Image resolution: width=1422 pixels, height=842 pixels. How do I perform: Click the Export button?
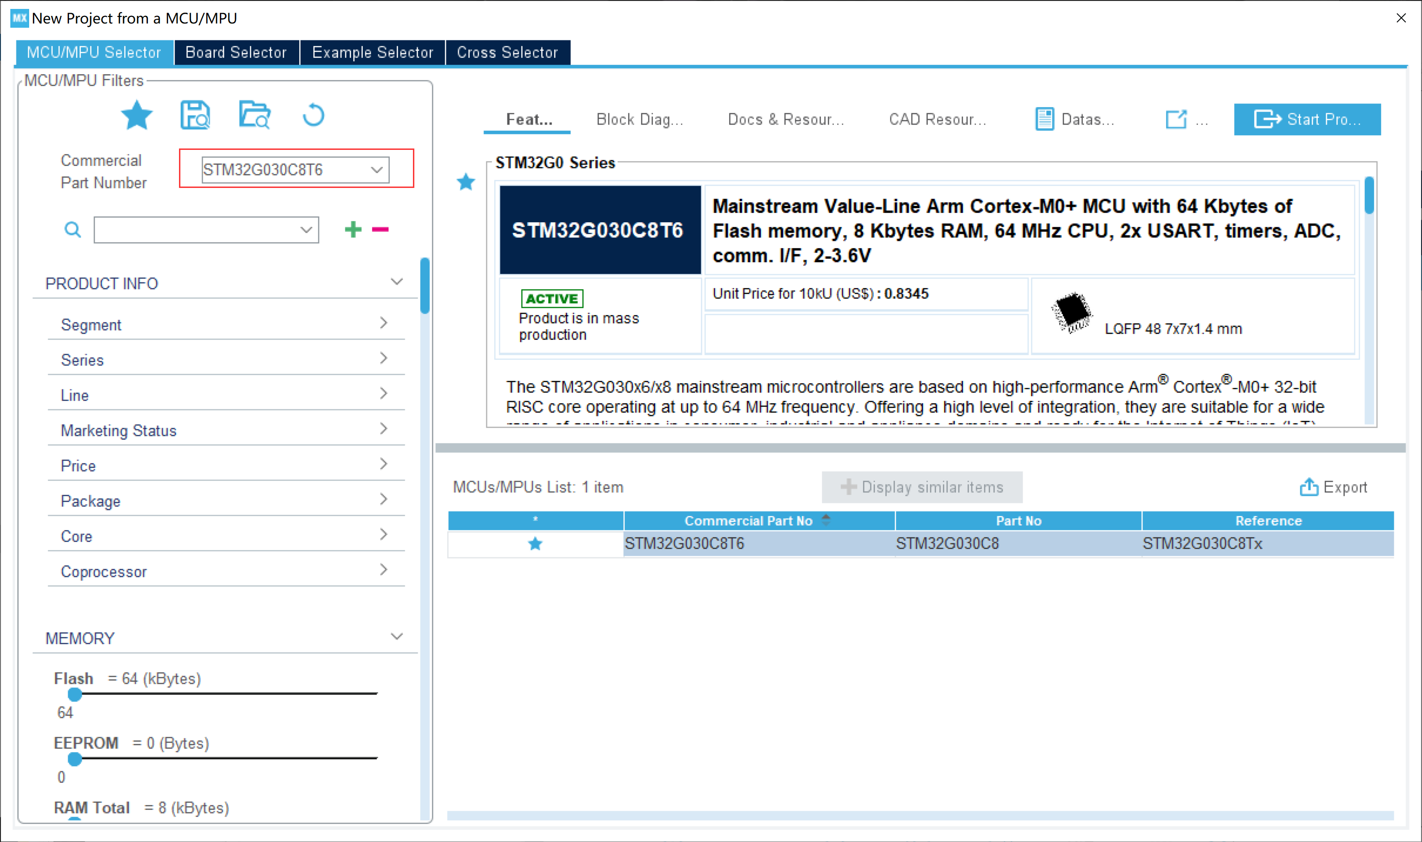pyautogui.click(x=1333, y=487)
